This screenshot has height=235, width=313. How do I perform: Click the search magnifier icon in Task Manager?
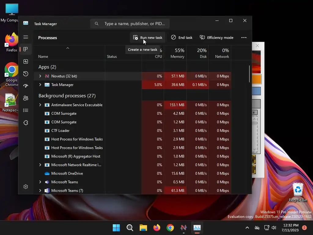[x=97, y=24]
